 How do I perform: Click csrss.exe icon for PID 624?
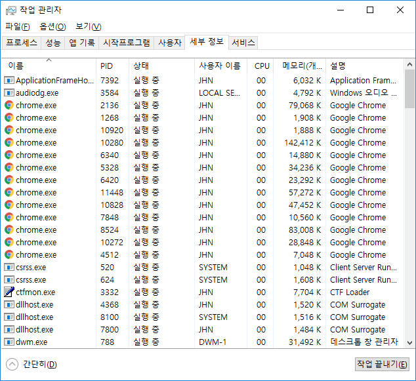[9, 279]
